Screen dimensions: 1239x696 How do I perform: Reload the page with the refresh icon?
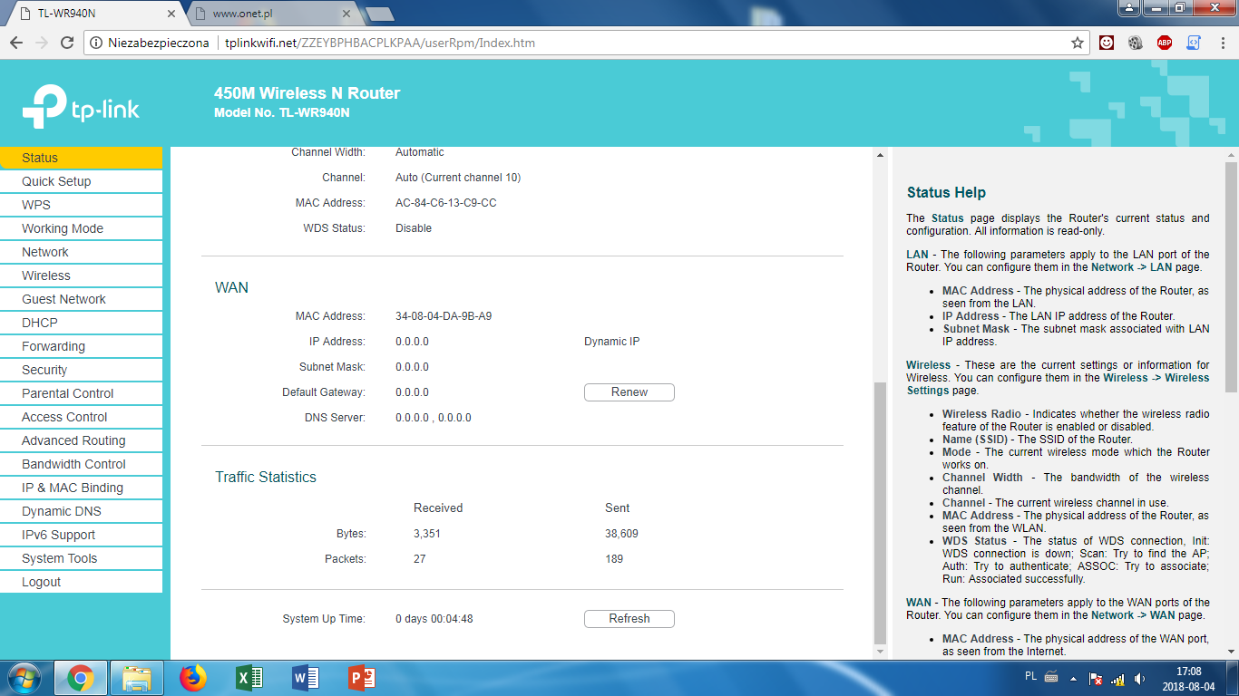coord(66,43)
